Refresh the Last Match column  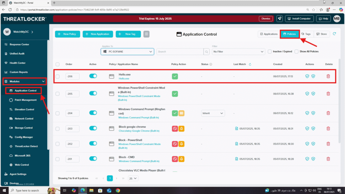click(x=250, y=64)
